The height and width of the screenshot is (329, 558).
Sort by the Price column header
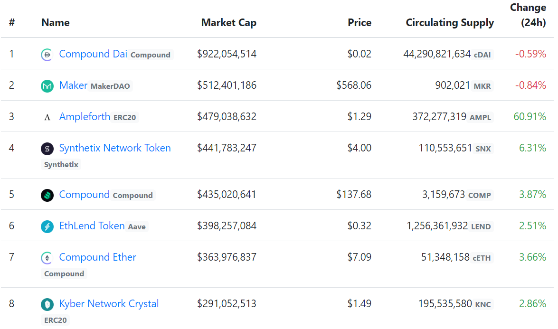[359, 23]
